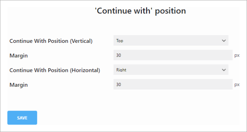Click the SAVE button
The image size is (247, 132).
point(22,118)
